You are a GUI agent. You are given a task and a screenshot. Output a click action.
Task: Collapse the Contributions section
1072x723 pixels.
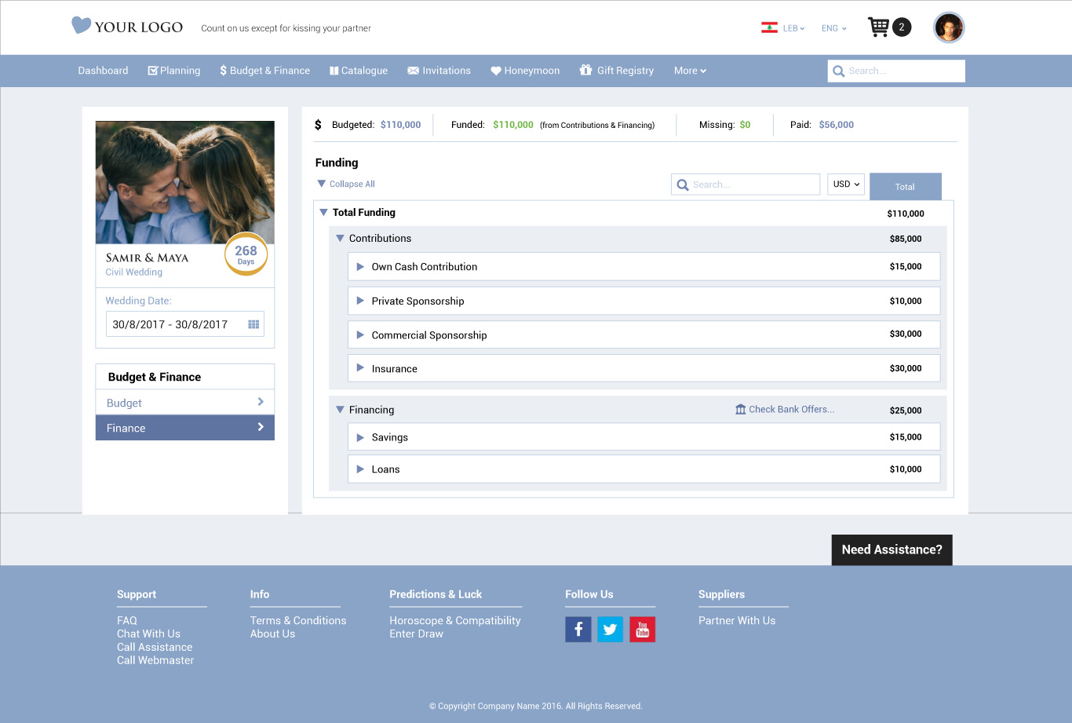click(x=341, y=239)
